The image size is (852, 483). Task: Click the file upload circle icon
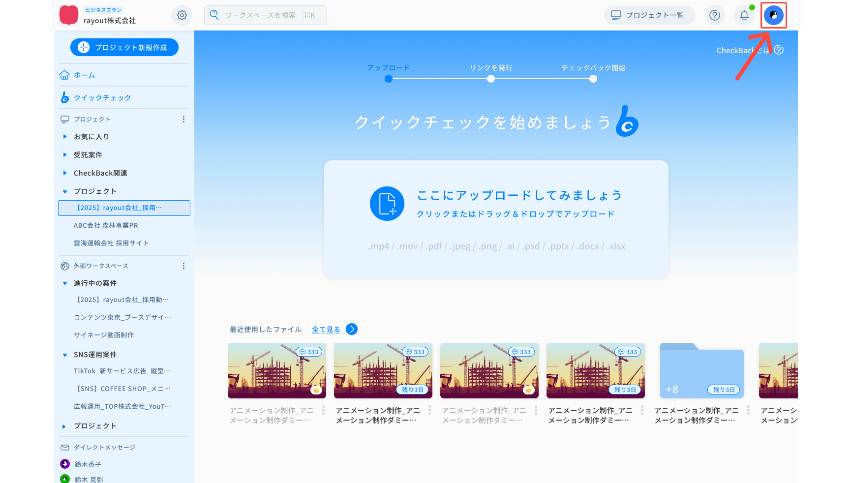point(387,204)
